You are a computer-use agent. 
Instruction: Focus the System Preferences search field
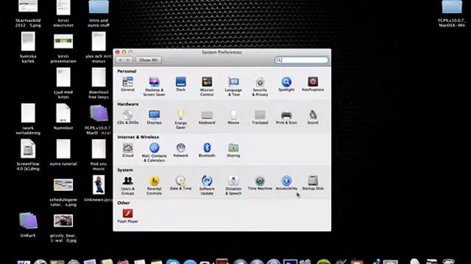pyautogui.click(x=301, y=60)
